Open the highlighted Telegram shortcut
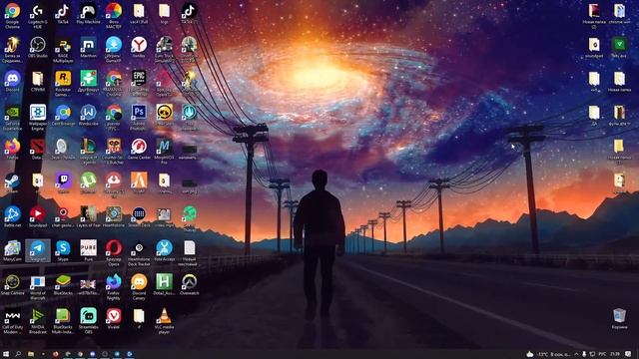 point(38,251)
